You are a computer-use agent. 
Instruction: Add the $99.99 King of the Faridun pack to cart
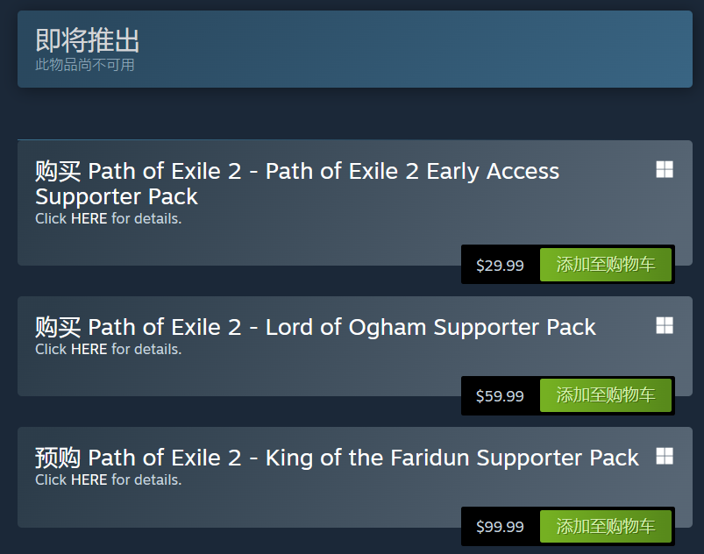605,526
